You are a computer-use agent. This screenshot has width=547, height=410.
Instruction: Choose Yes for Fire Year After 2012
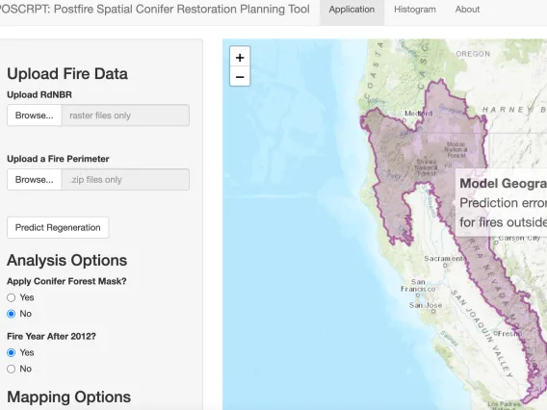12,353
